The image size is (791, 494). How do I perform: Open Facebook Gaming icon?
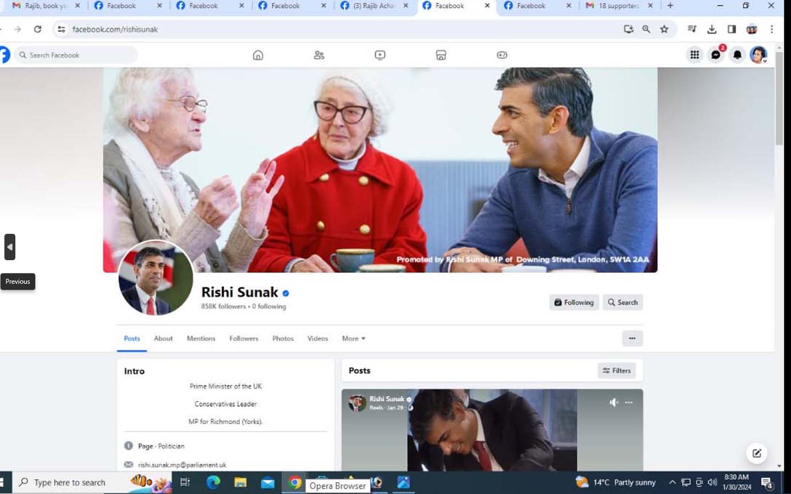[x=502, y=55]
